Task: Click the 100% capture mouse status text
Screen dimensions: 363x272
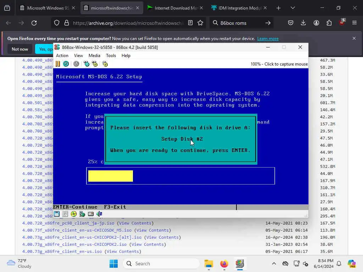Action: tap(279, 64)
